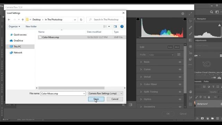Screen dimensions: 222x125
Task: Open the dialog help icon
Action: click(122, 26)
